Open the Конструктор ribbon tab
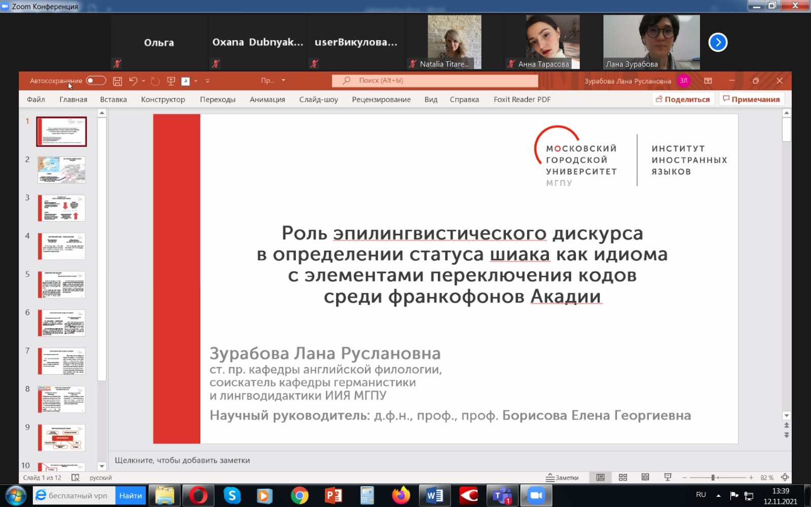The width and height of the screenshot is (811, 507). point(163,99)
